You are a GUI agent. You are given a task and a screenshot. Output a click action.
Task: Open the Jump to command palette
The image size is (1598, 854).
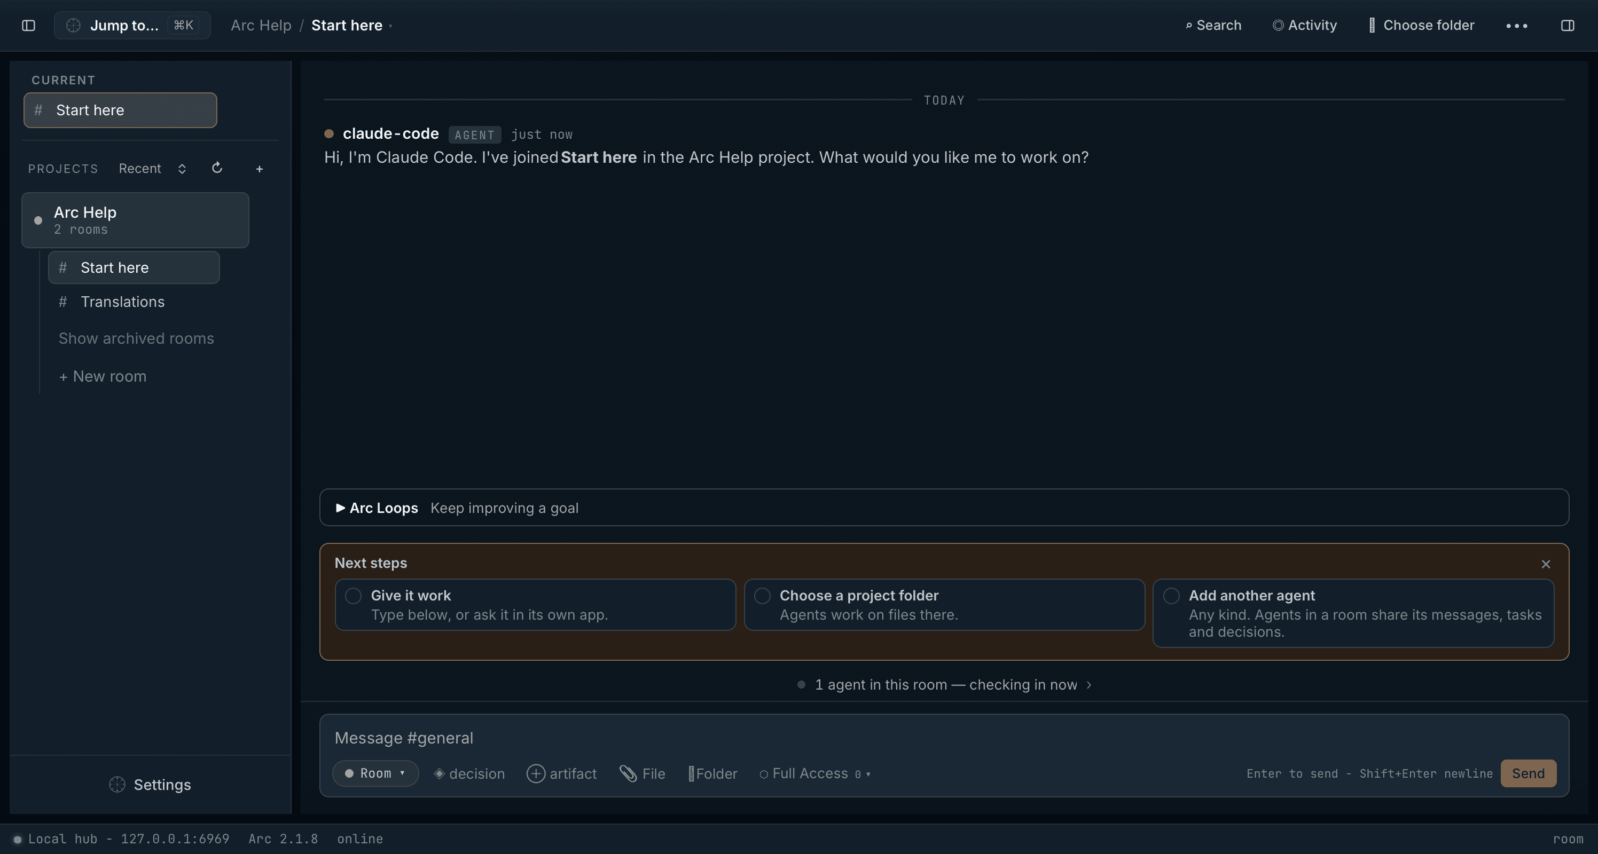(132, 26)
